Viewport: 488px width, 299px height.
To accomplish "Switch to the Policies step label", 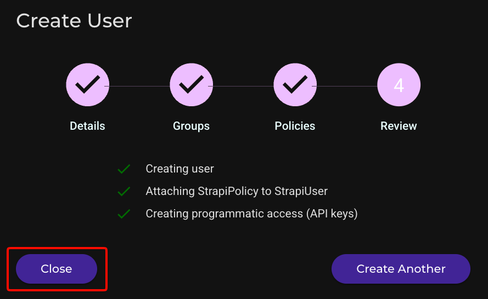I will point(295,126).
